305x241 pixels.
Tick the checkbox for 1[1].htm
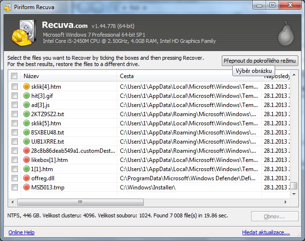point(14,169)
